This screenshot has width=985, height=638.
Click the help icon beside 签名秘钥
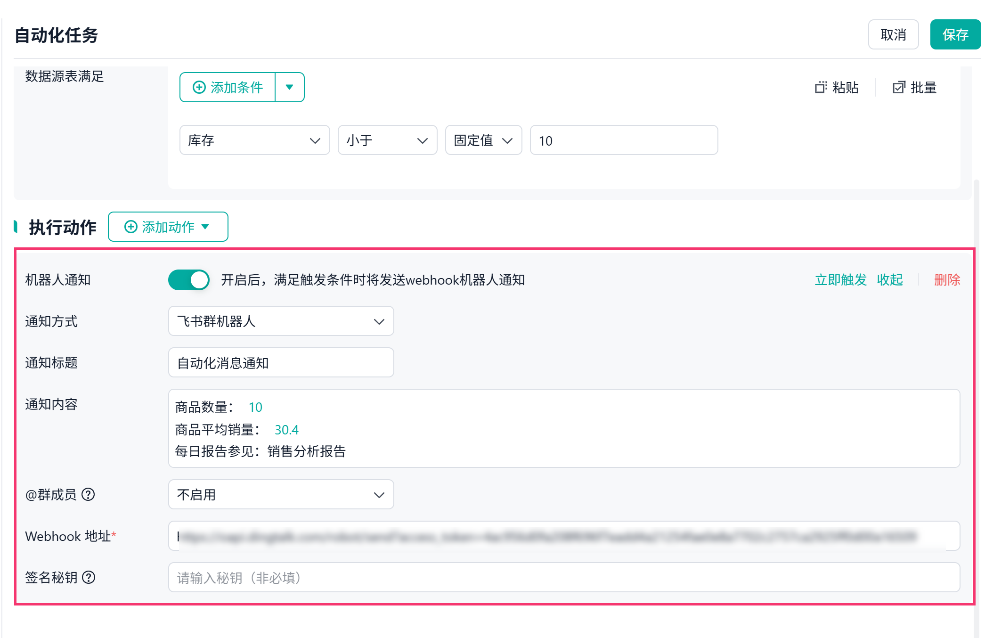pos(89,577)
